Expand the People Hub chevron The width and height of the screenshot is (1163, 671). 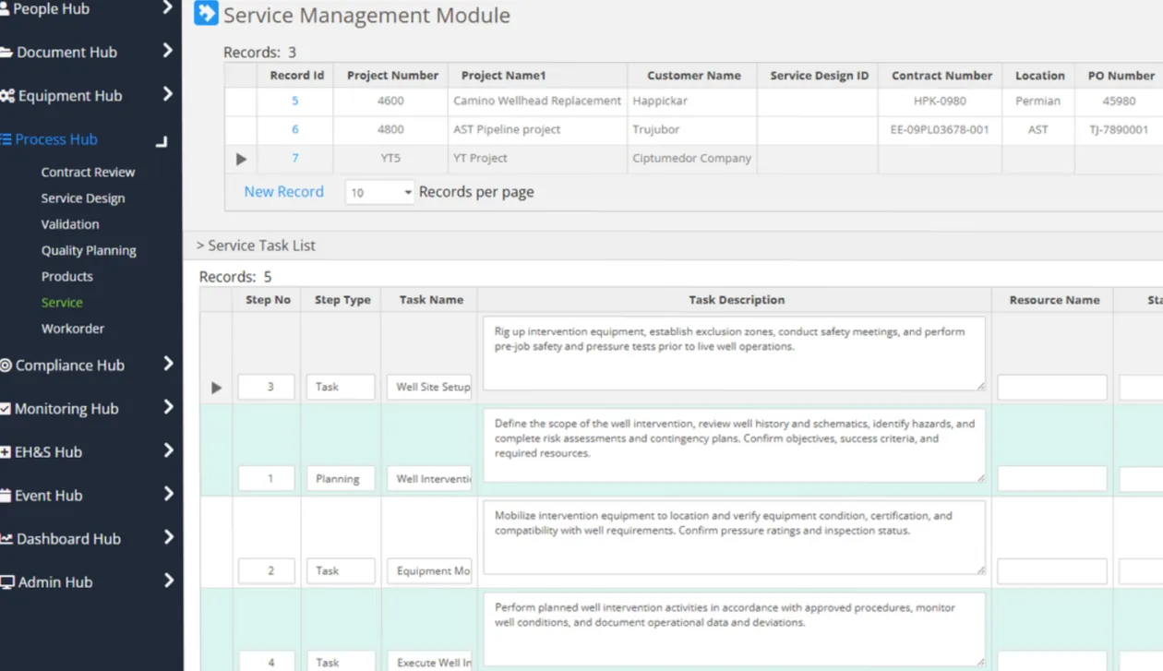pyautogui.click(x=167, y=7)
